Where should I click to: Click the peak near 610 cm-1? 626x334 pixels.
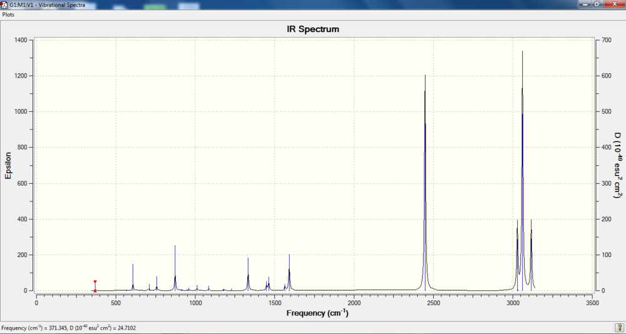pyautogui.click(x=133, y=277)
